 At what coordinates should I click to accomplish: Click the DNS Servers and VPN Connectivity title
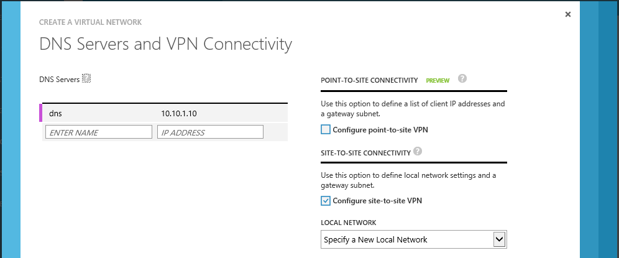pos(165,44)
